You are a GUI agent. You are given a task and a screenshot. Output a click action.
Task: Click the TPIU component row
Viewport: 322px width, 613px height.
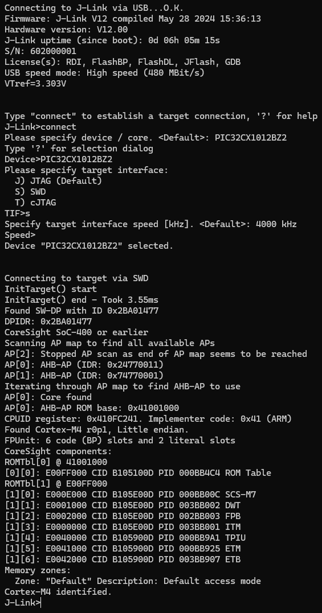[x=125, y=537]
